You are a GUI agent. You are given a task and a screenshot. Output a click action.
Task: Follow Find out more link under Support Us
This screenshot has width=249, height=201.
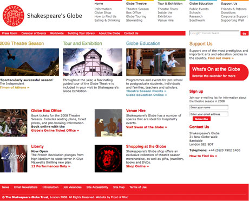tap(221, 58)
